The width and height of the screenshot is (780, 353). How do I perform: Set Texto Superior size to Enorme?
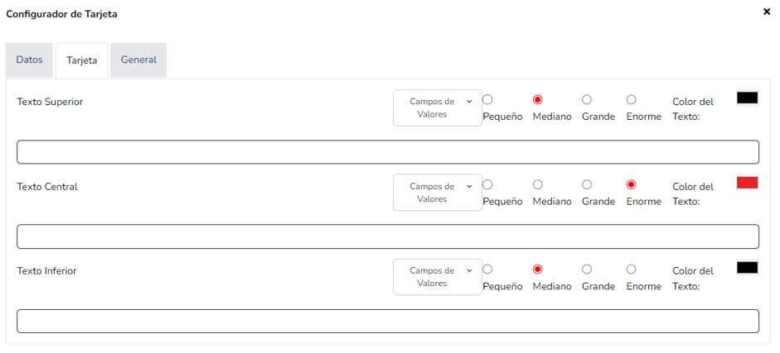631,100
